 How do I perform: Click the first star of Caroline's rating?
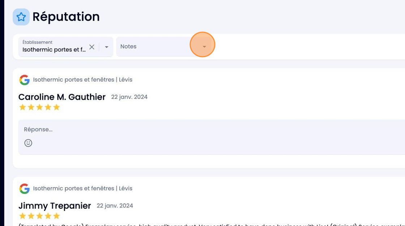tap(22, 107)
